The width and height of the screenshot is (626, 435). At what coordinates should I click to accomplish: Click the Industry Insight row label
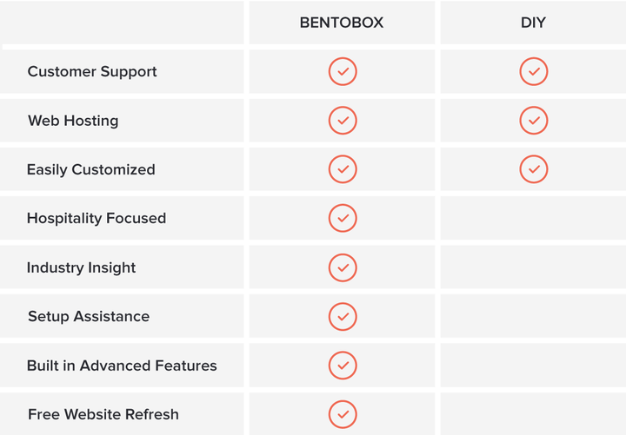(x=81, y=268)
